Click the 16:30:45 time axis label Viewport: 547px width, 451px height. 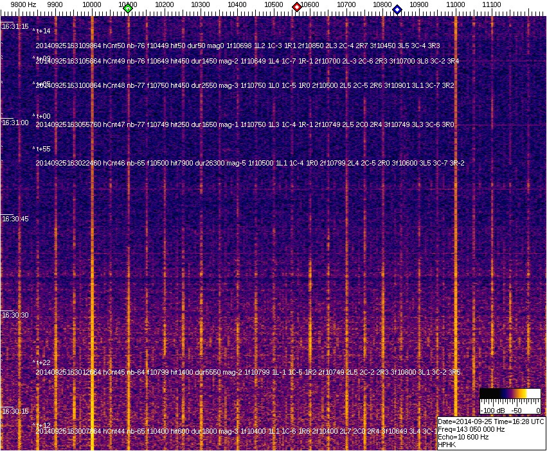pyautogui.click(x=15, y=219)
